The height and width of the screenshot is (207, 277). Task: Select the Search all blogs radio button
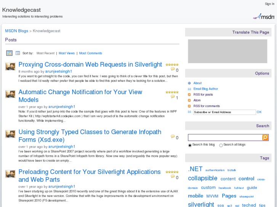[x=221, y=145]
